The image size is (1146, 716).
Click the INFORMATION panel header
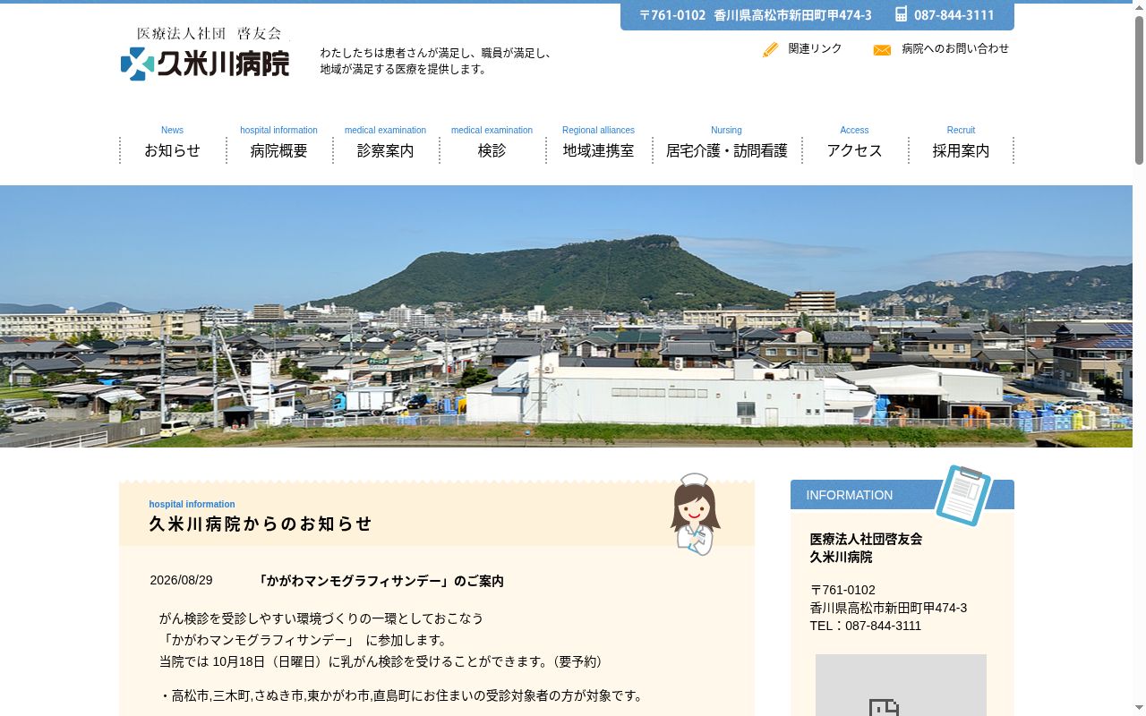point(902,494)
